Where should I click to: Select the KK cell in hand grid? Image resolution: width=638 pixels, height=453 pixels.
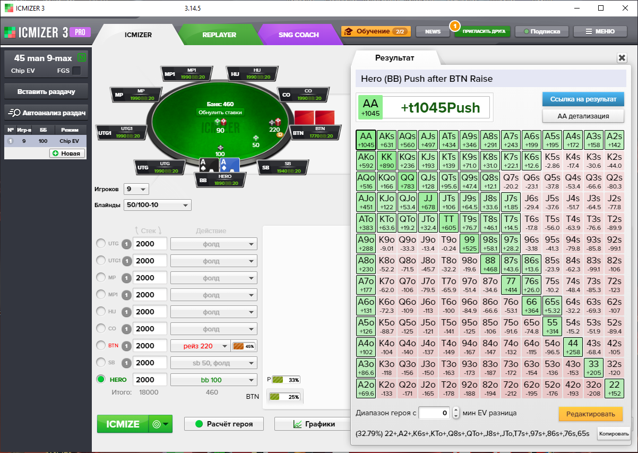tap(387, 161)
